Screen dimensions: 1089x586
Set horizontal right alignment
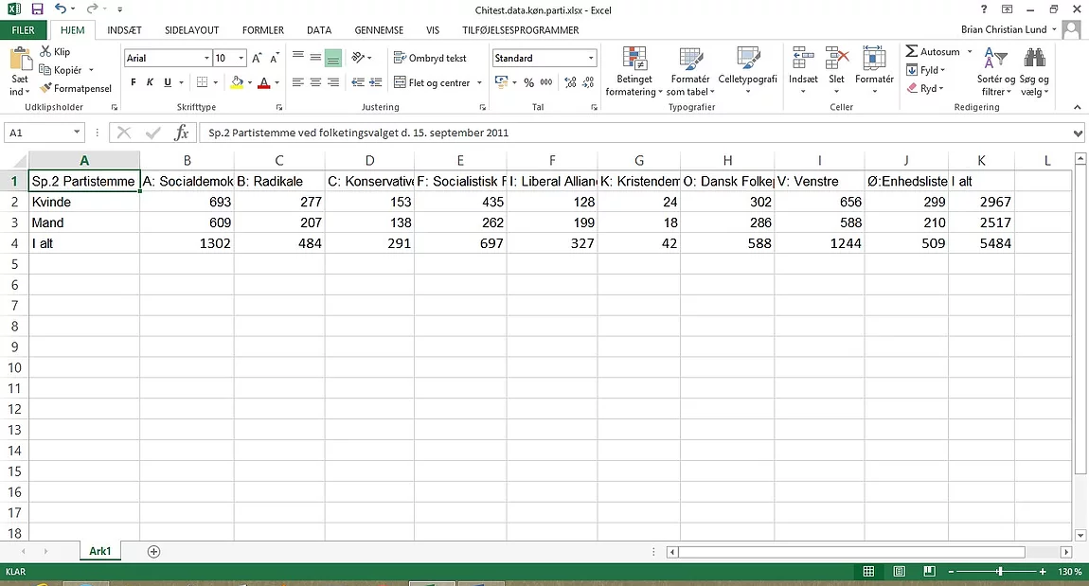click(332, 82)
